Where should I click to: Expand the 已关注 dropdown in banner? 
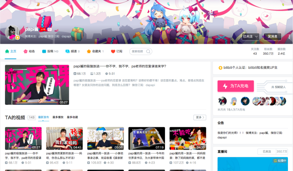250,37
